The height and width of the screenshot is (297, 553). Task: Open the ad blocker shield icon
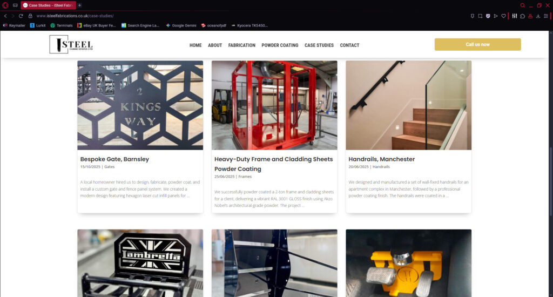coord(488,16)
